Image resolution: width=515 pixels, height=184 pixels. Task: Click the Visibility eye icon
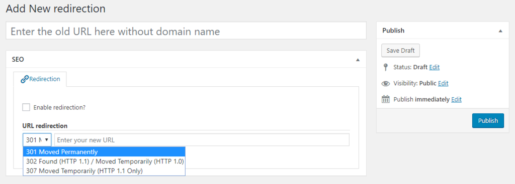(x=386, y=84)
